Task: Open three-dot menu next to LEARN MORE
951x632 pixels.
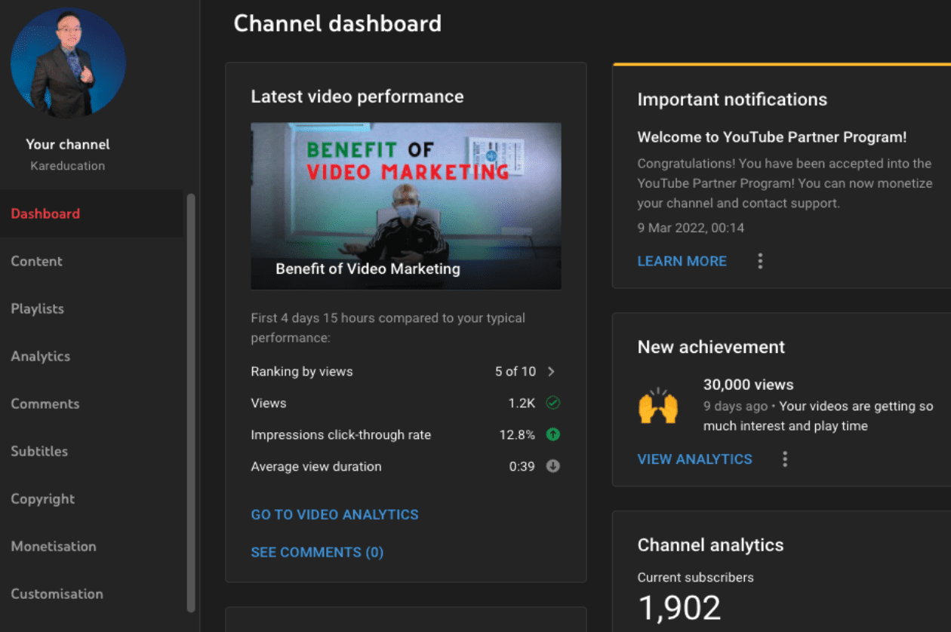Action: click(760, 261)
